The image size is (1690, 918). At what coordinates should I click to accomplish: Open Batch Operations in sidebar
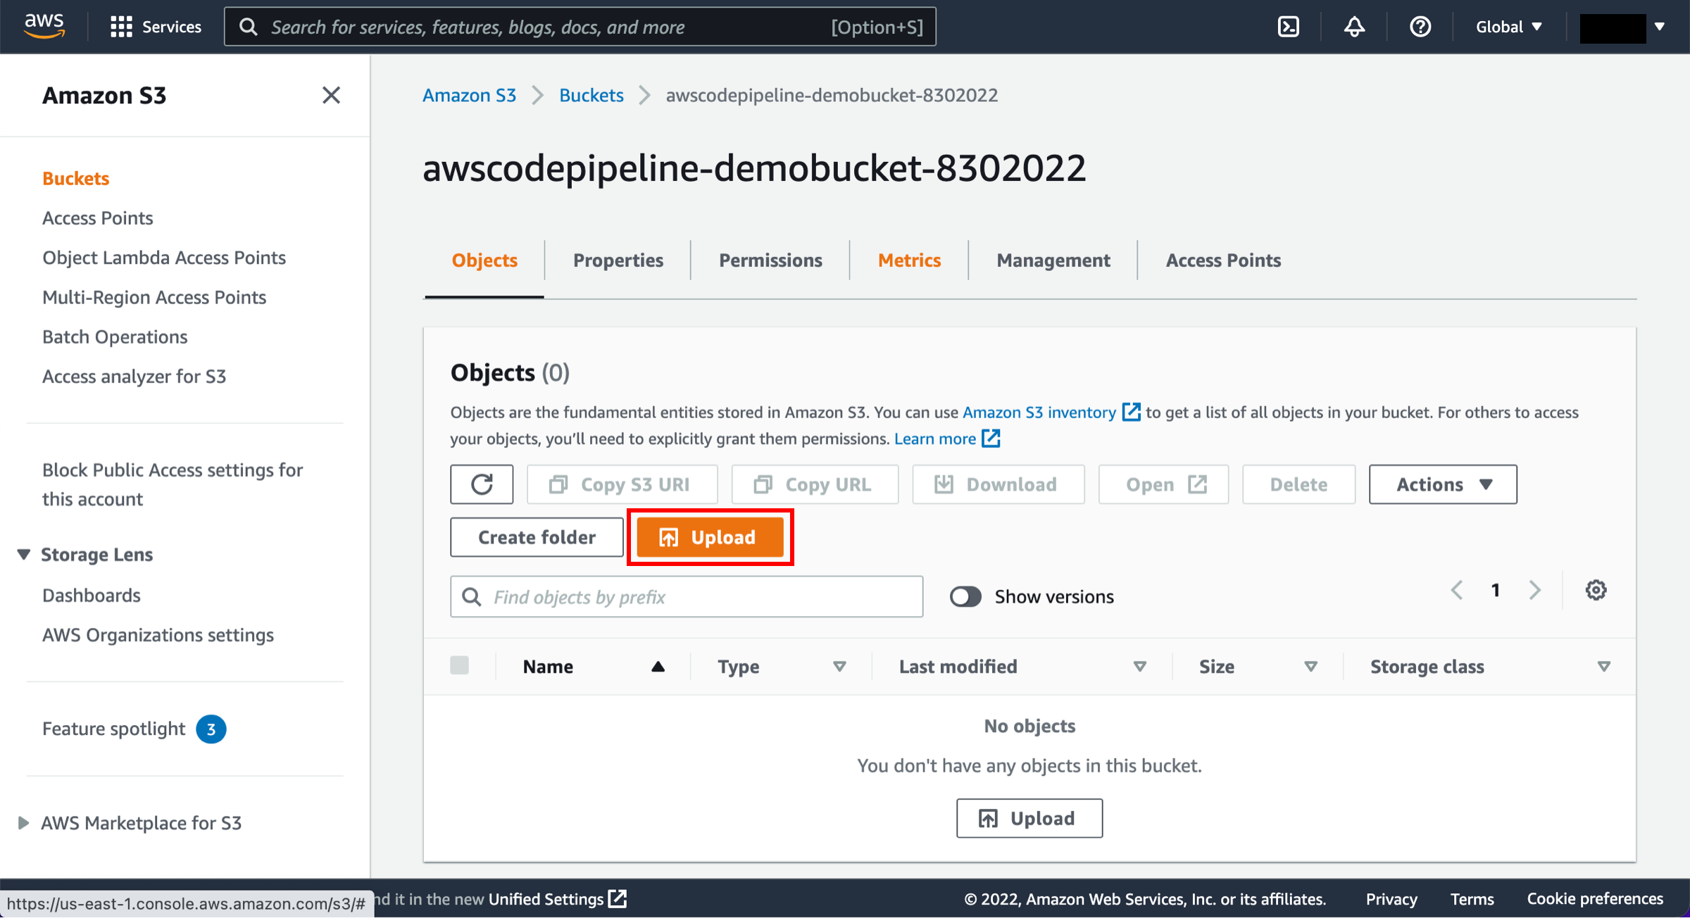click(114, 337)
